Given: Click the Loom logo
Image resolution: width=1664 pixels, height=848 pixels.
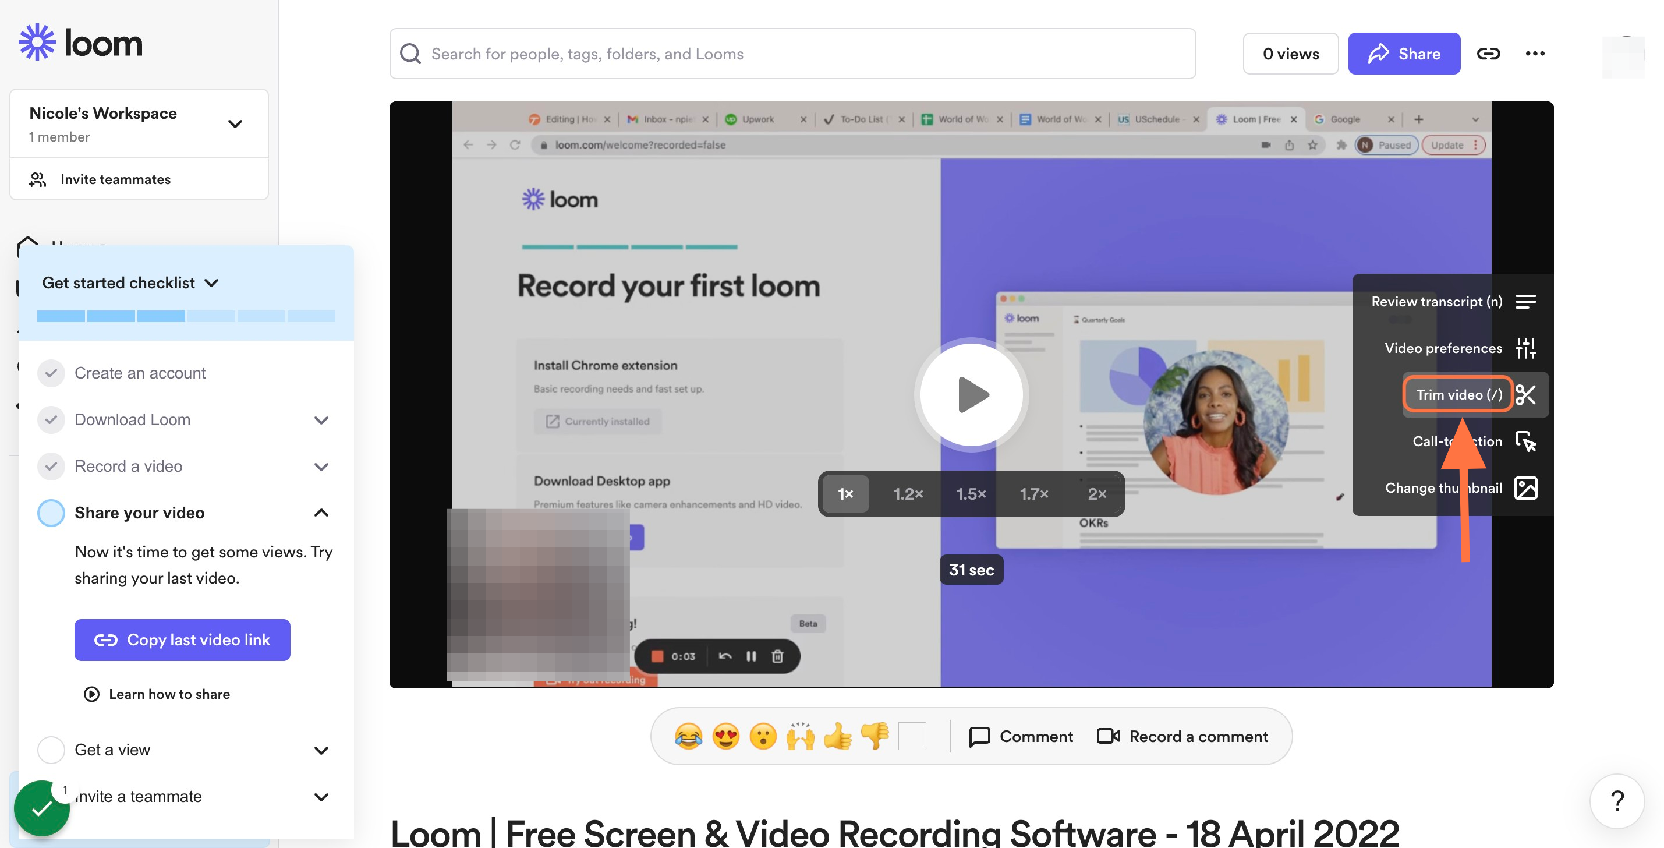Looking at the screenshot, I should coord(81,43).
